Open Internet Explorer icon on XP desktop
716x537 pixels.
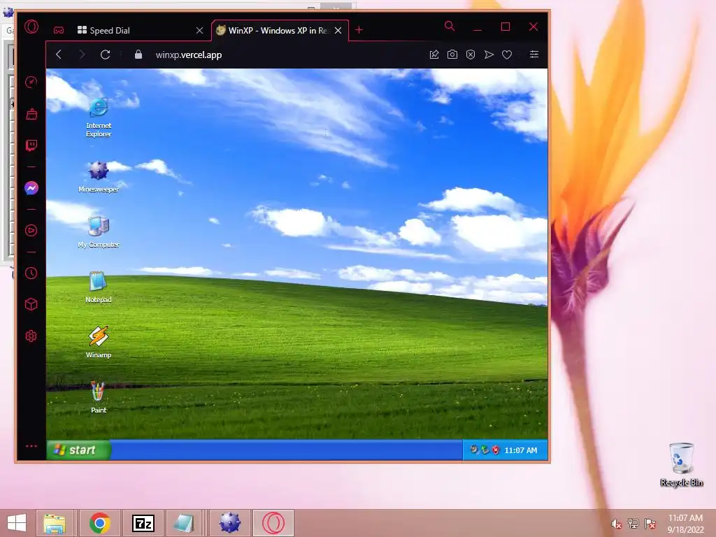tap(99, 117)
